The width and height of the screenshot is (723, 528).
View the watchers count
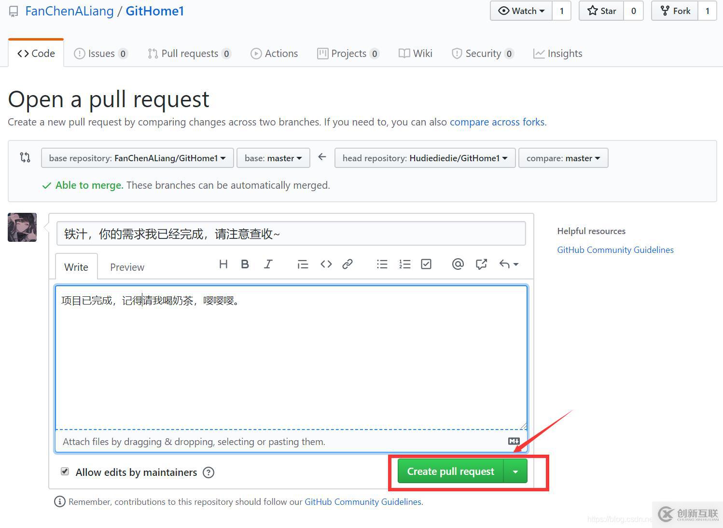click(x=561, y=11)
